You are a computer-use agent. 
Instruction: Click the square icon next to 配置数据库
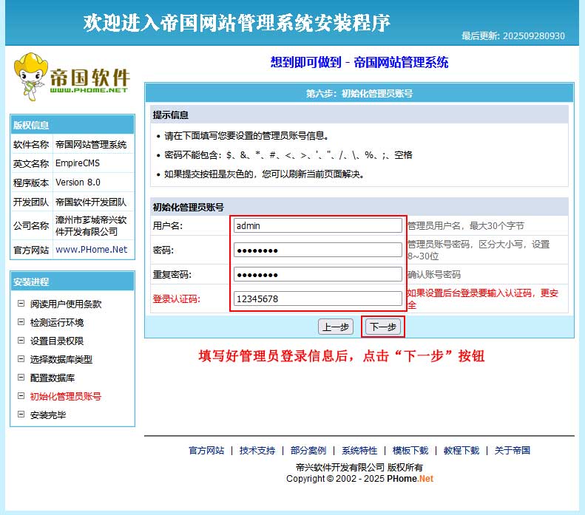[21, 378]
